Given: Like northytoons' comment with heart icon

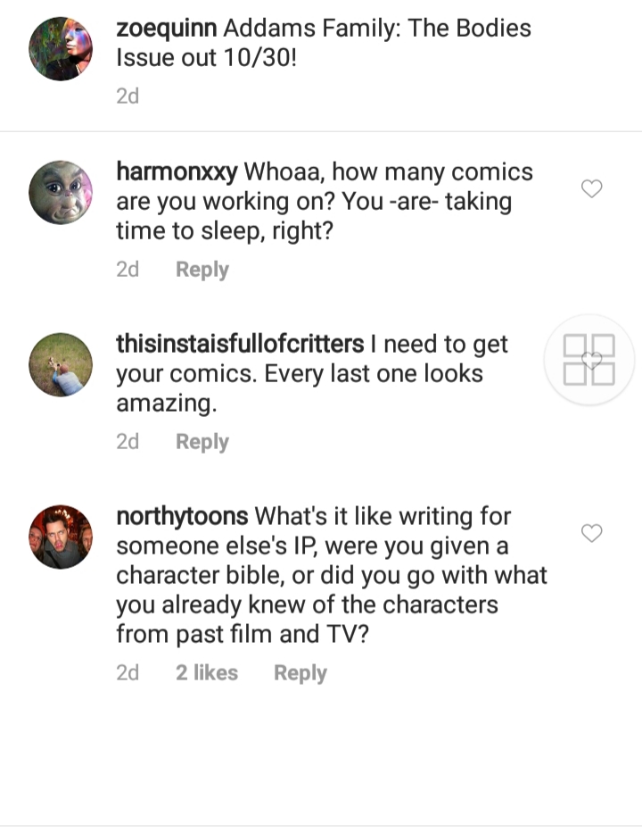Looking at the screenshot, I should click(x=591, y=533).
